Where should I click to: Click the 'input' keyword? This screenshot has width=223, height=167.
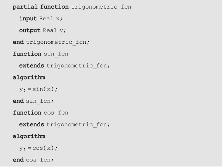point(28,19)
